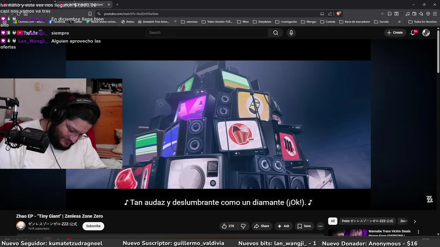This screenshot has width=440, height=247.
Task: Click the Ask button
Action: coord(283,226)
